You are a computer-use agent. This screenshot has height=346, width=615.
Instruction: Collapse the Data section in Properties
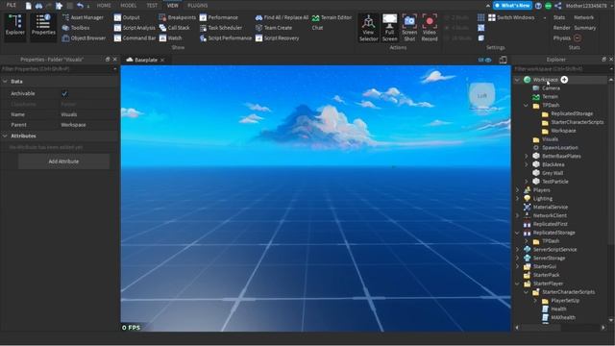pyautogui.click(x=5, y=81)
